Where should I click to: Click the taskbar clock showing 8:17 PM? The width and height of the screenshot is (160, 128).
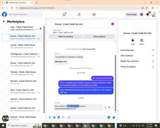click(x=149, y=125)
